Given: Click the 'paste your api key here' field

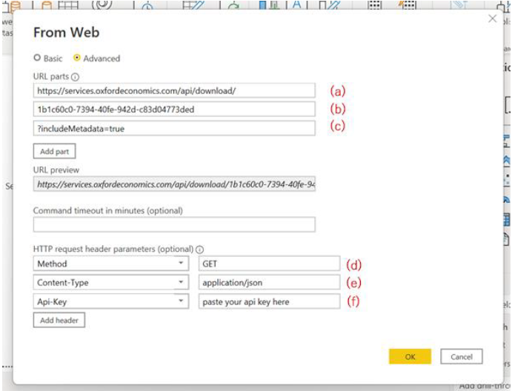Looking at the screenshot, I should 269,301.
